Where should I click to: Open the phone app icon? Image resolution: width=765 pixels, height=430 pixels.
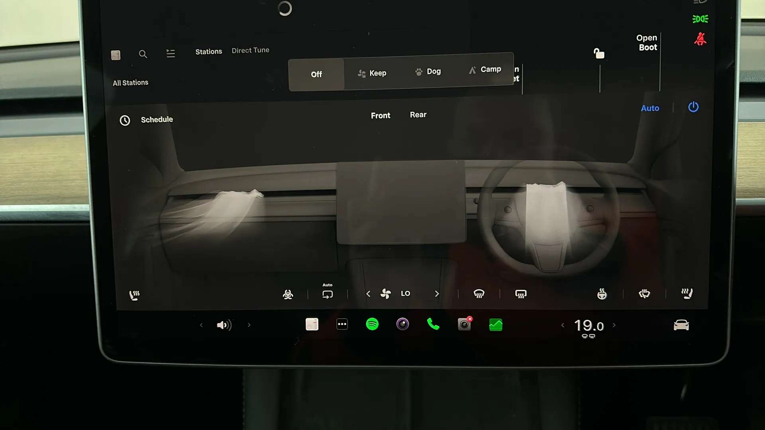[433, 324]
